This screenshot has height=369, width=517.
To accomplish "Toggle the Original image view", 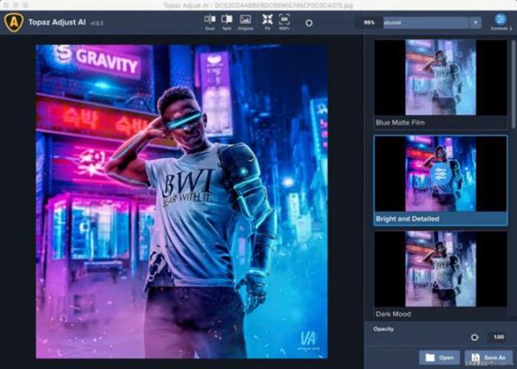I will pyautogui.click(x=246, y=21).
